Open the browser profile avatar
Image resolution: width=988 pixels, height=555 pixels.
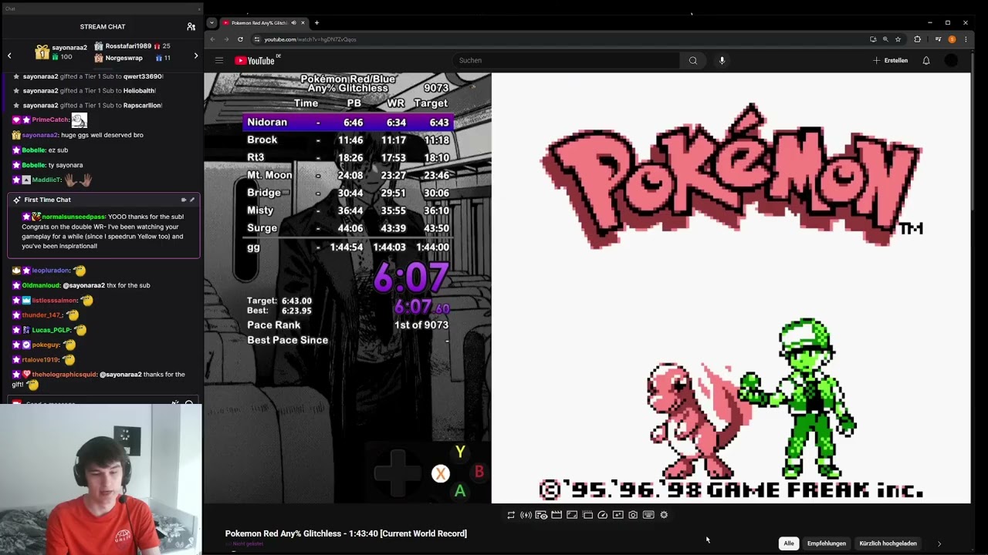tap(952, 39)
